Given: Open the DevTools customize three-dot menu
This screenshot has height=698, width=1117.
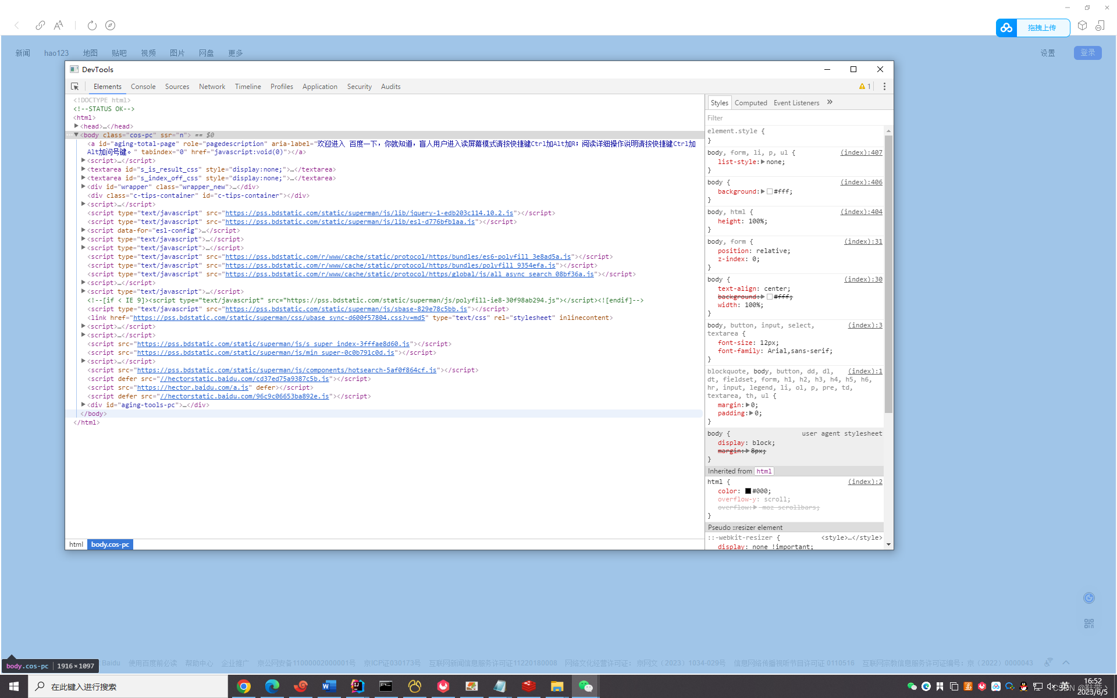Looking at the screenshot, I should pos(884,86).
